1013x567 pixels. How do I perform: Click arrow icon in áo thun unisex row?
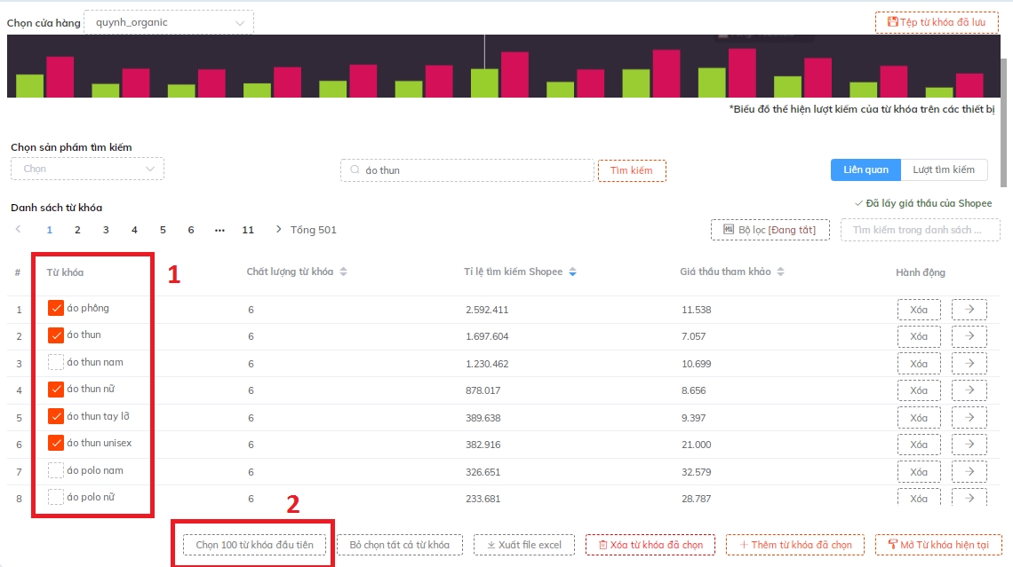969,445
